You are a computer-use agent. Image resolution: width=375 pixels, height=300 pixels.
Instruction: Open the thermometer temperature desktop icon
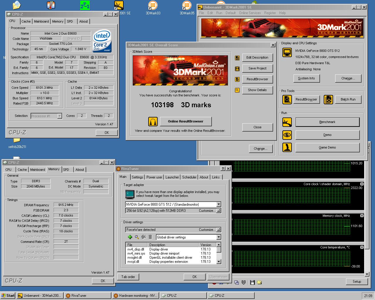tap(51, 5)
